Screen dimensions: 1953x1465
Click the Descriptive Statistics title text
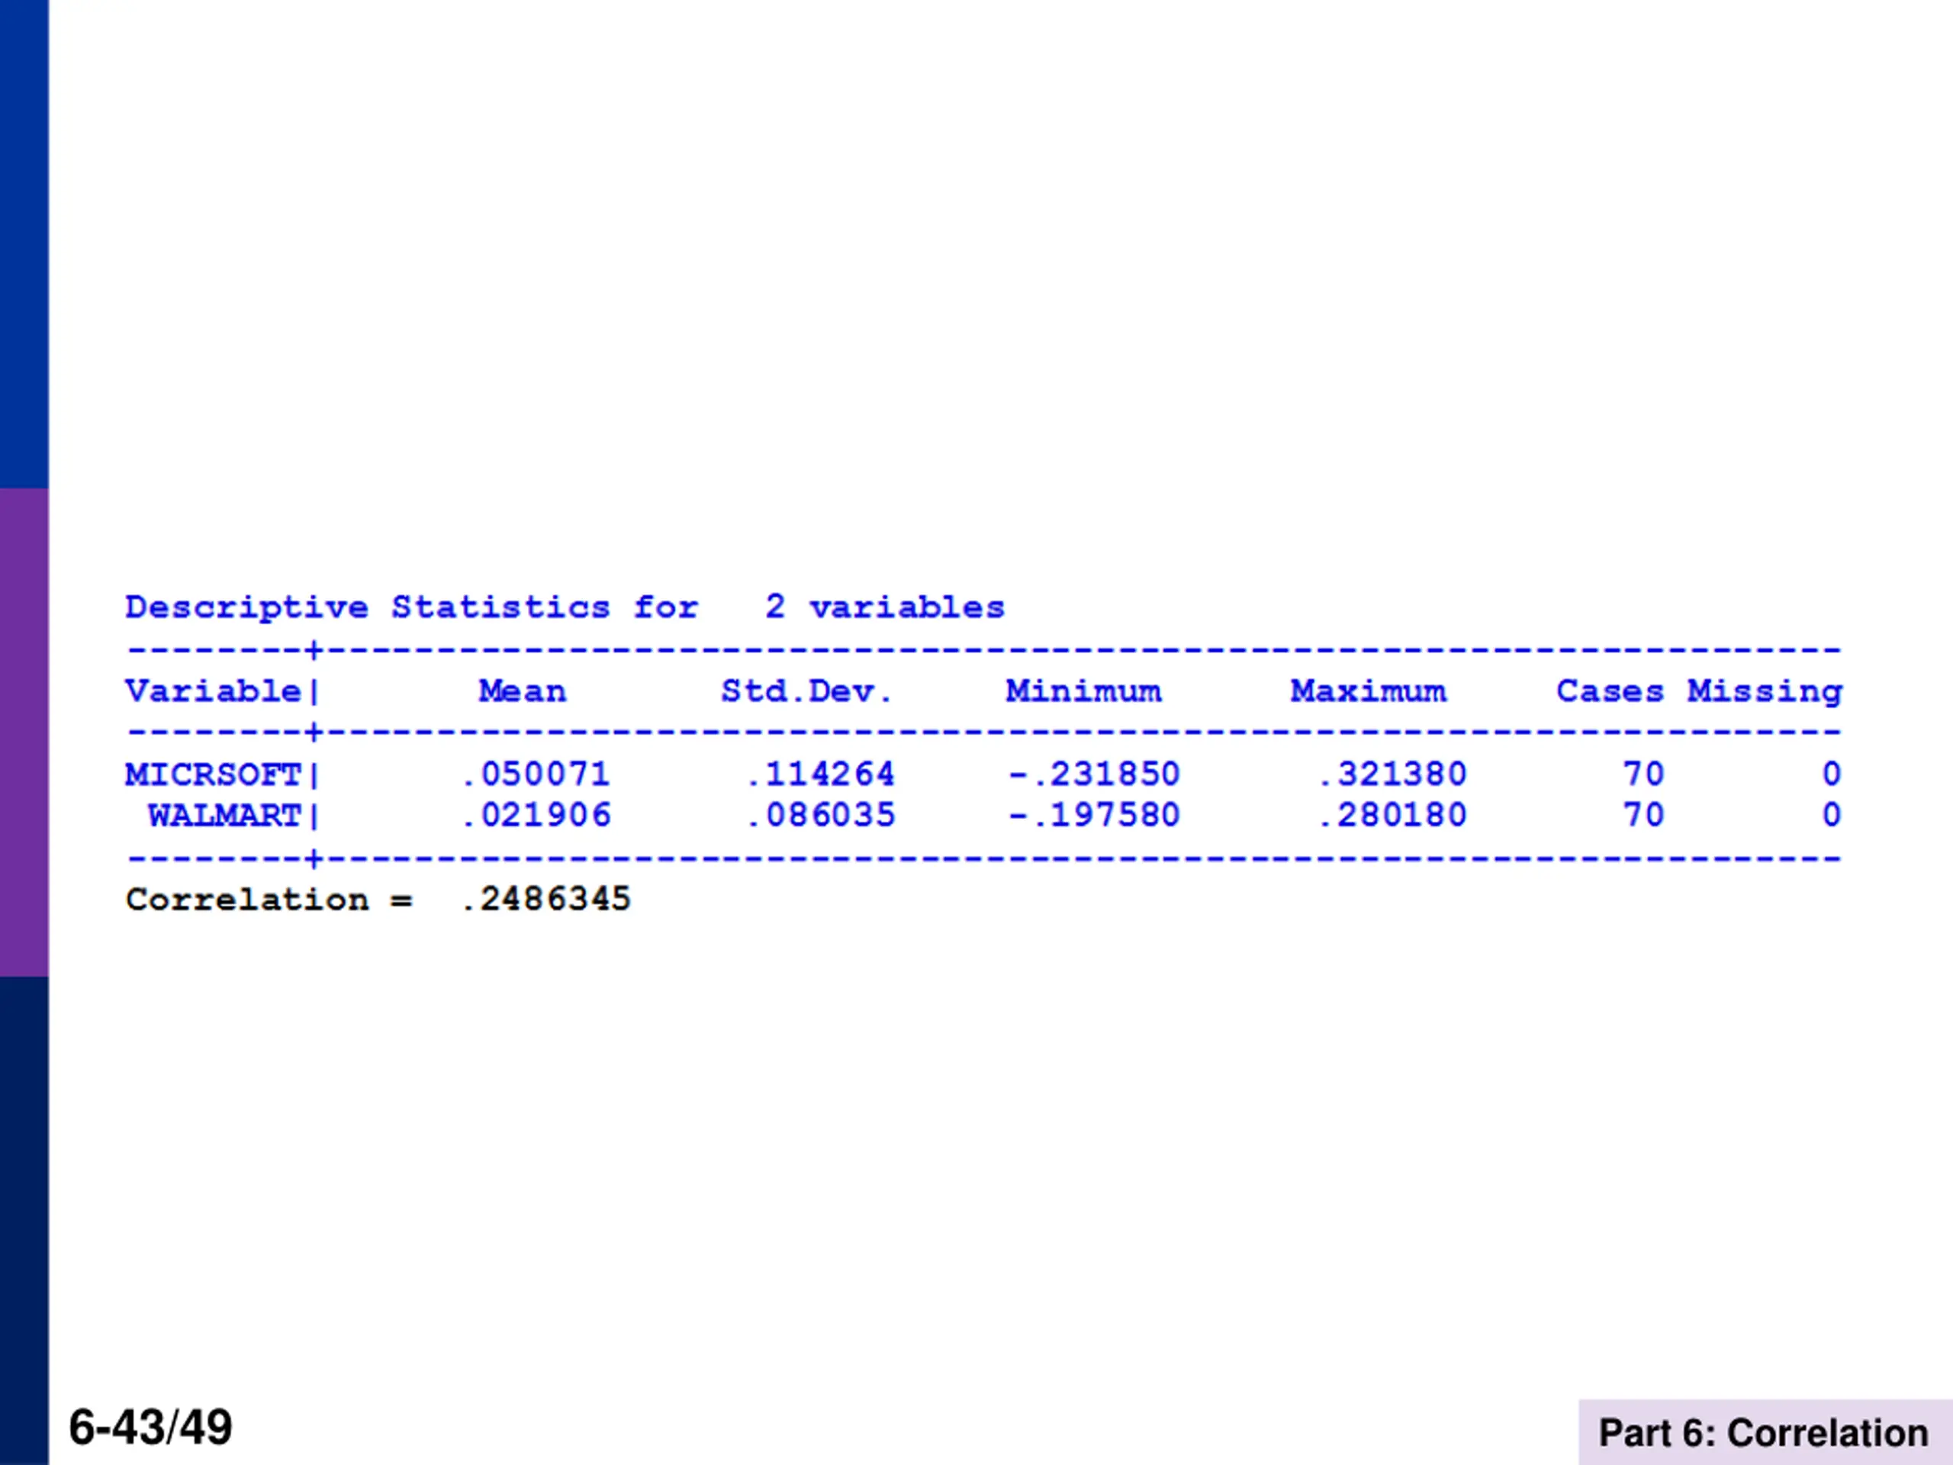[565, 607]
